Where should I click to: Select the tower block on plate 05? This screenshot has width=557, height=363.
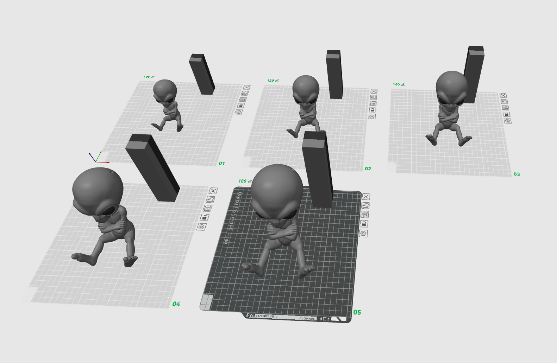coord(317,170)
